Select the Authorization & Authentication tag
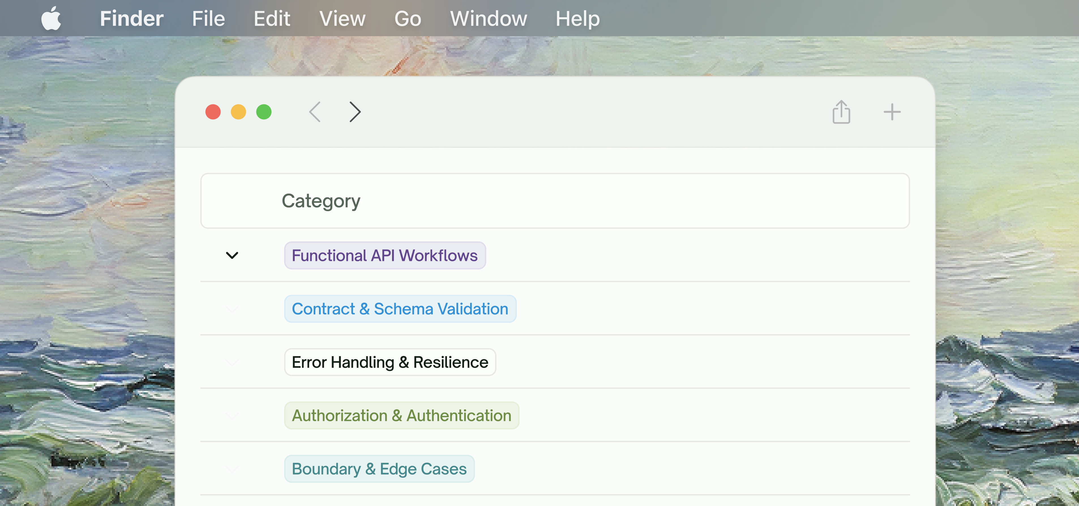 [402, 416]
